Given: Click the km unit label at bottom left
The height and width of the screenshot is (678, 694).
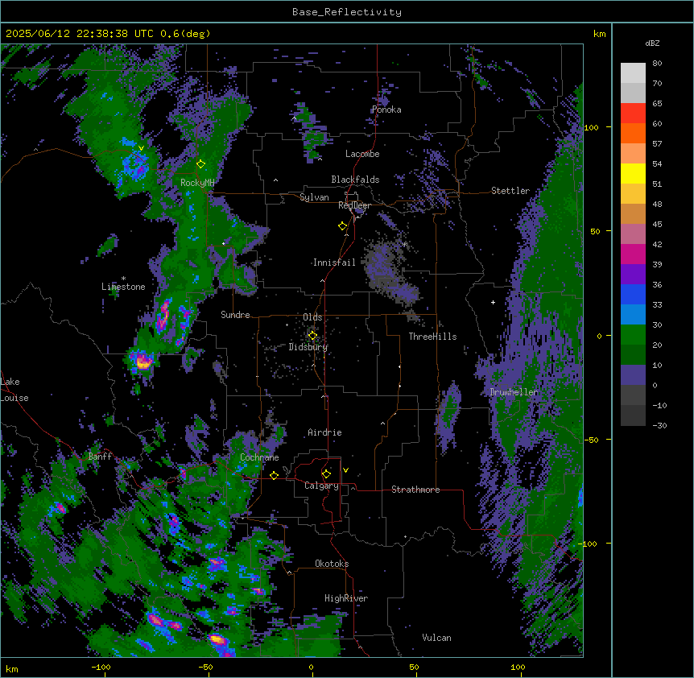Looking at the screenshot, I should click(x=12, y=668).
